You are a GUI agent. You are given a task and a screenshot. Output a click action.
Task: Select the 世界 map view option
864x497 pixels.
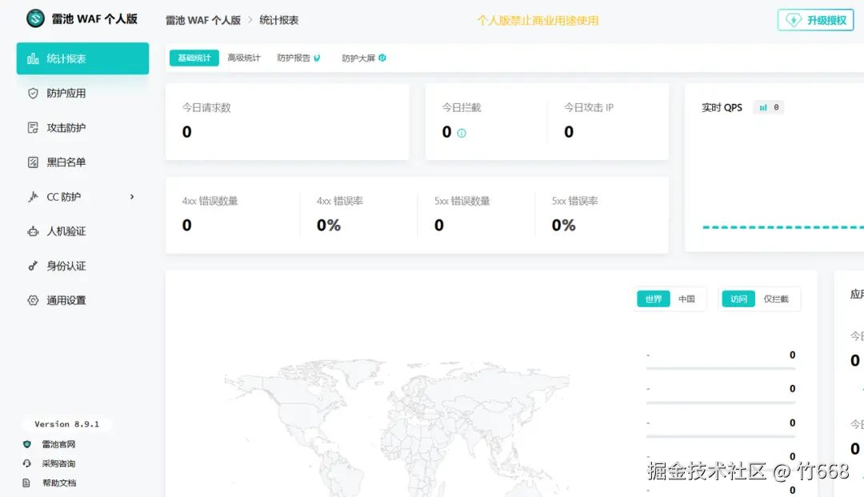[653, 299]
